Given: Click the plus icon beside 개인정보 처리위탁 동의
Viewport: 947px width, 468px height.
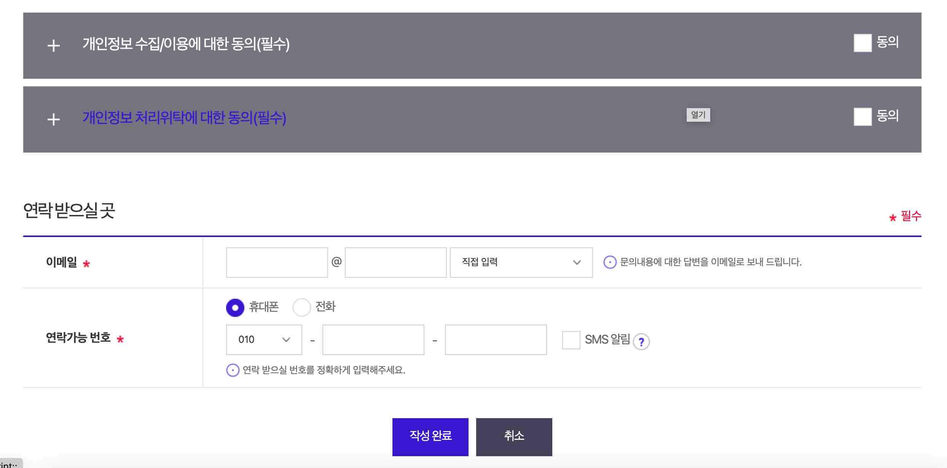Looking at the screenshot, I should pyautogui.click(x=53, y=119).
